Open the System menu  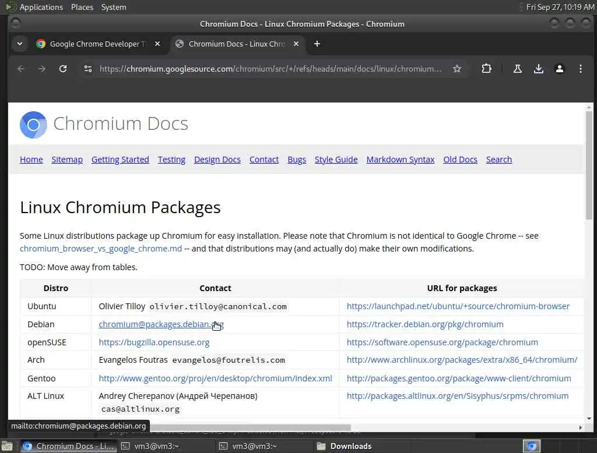click(114, 7)
